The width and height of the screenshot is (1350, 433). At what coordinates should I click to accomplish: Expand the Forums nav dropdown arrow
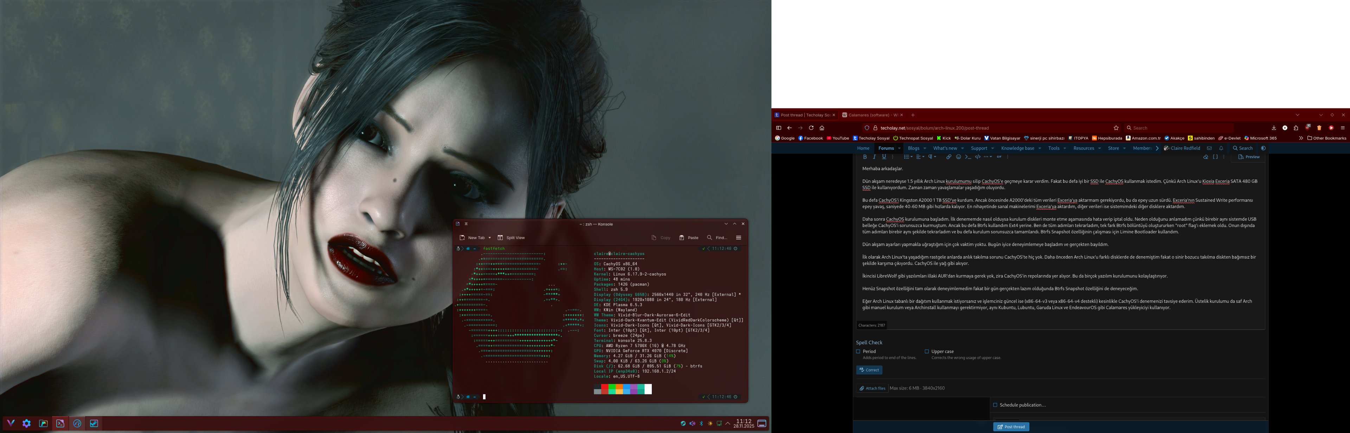click(899, 148)
